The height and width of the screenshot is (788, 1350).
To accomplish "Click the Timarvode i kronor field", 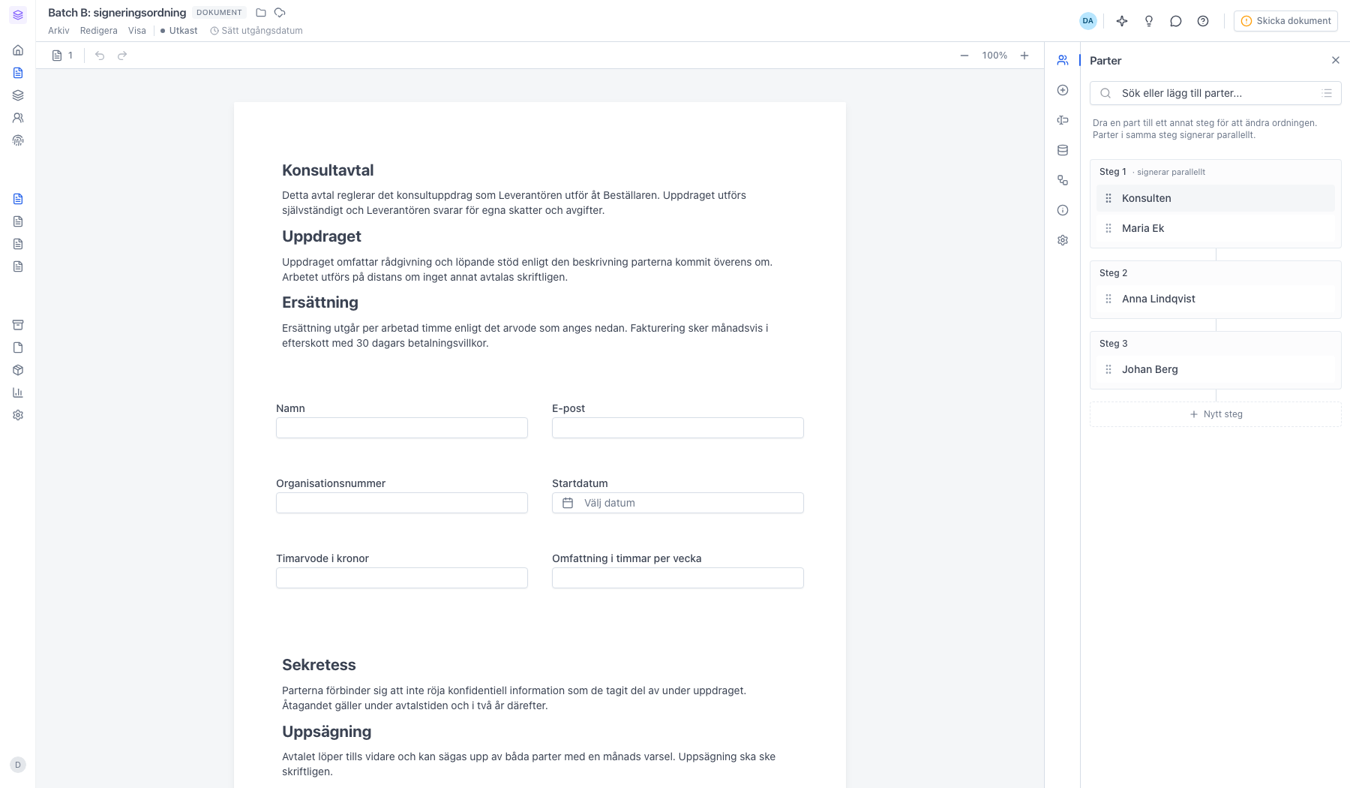I will [402, 578].
